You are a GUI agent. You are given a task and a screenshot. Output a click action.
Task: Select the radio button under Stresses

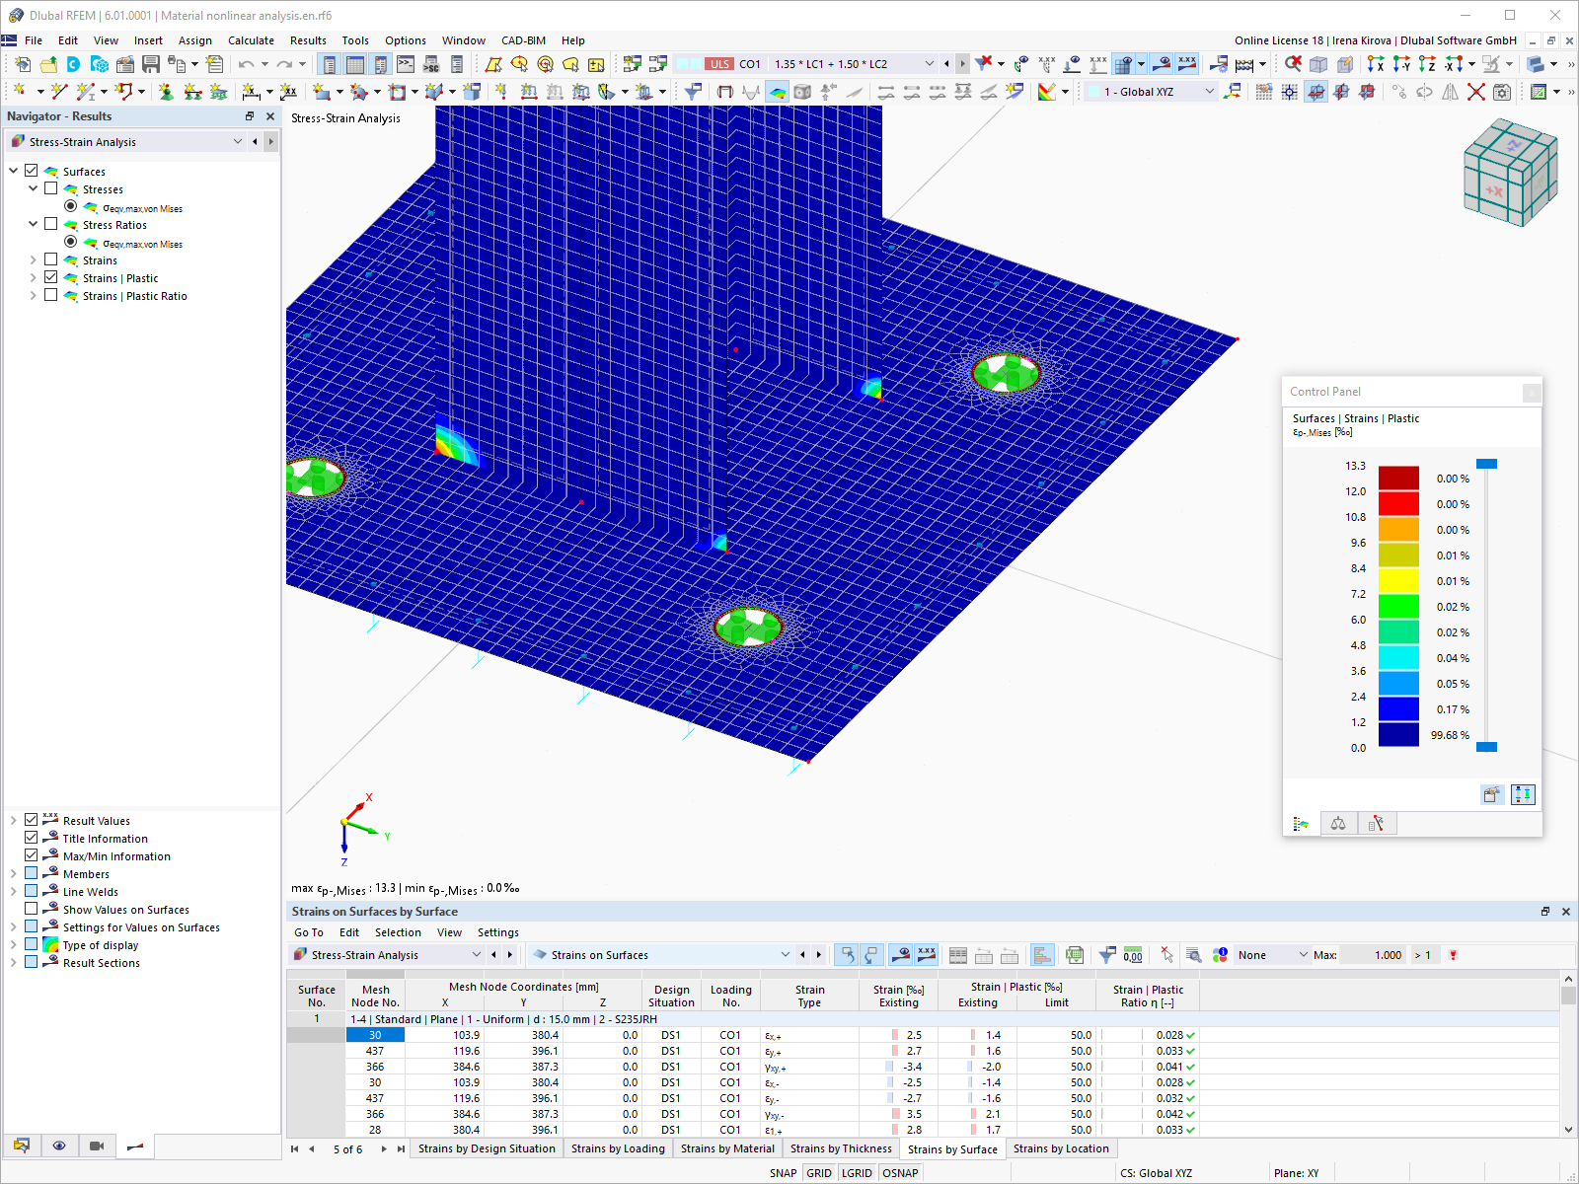[x=71, y=206]
